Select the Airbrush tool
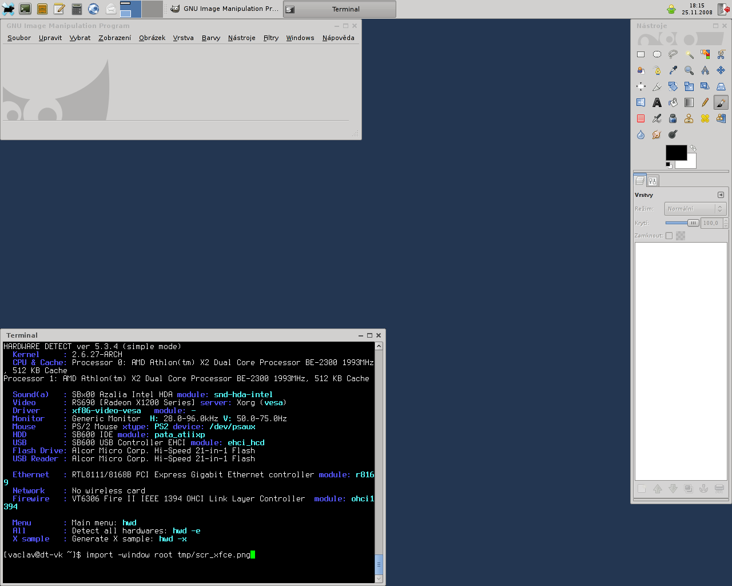Image resolution: width=732 pixels, height=586 pixels. pyautogui.click(x=657, y=118)
